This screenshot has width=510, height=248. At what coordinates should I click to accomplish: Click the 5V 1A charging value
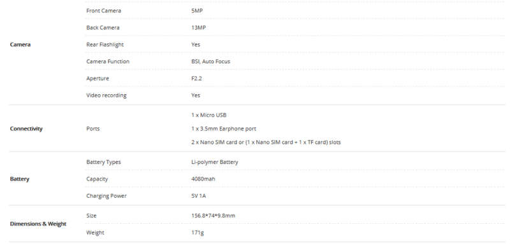pyautogui.click(x=198, y=196)
